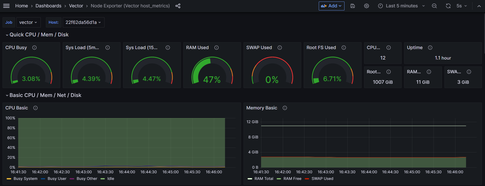Open the Host selector dropdown
Viewport: 485px width, 186px height.
pos(83,22)
